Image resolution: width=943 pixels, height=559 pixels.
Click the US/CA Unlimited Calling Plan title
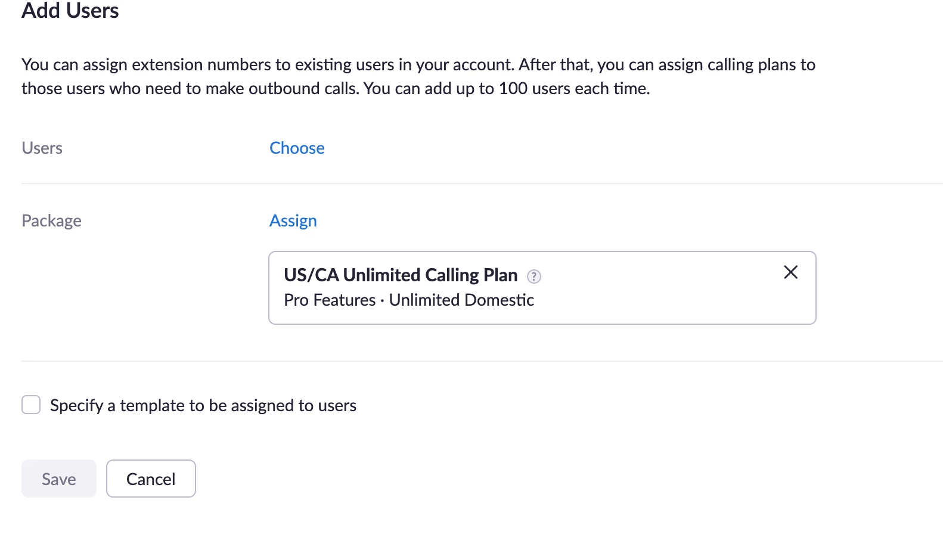401,275
